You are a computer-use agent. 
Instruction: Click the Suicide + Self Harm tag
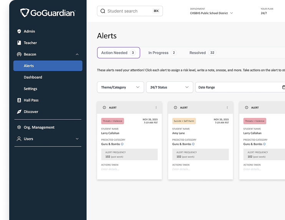pos(184,121)
